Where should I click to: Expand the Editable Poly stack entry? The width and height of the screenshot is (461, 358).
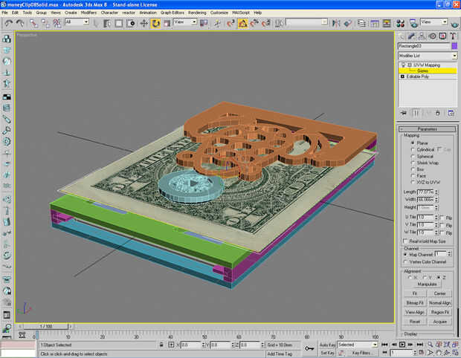[402, 77]
